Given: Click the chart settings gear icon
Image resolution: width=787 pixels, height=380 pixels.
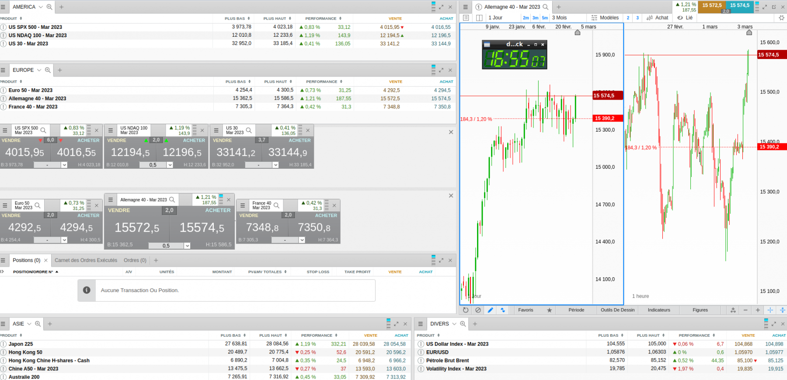Looking at the screenshot, I should (782, 18).
